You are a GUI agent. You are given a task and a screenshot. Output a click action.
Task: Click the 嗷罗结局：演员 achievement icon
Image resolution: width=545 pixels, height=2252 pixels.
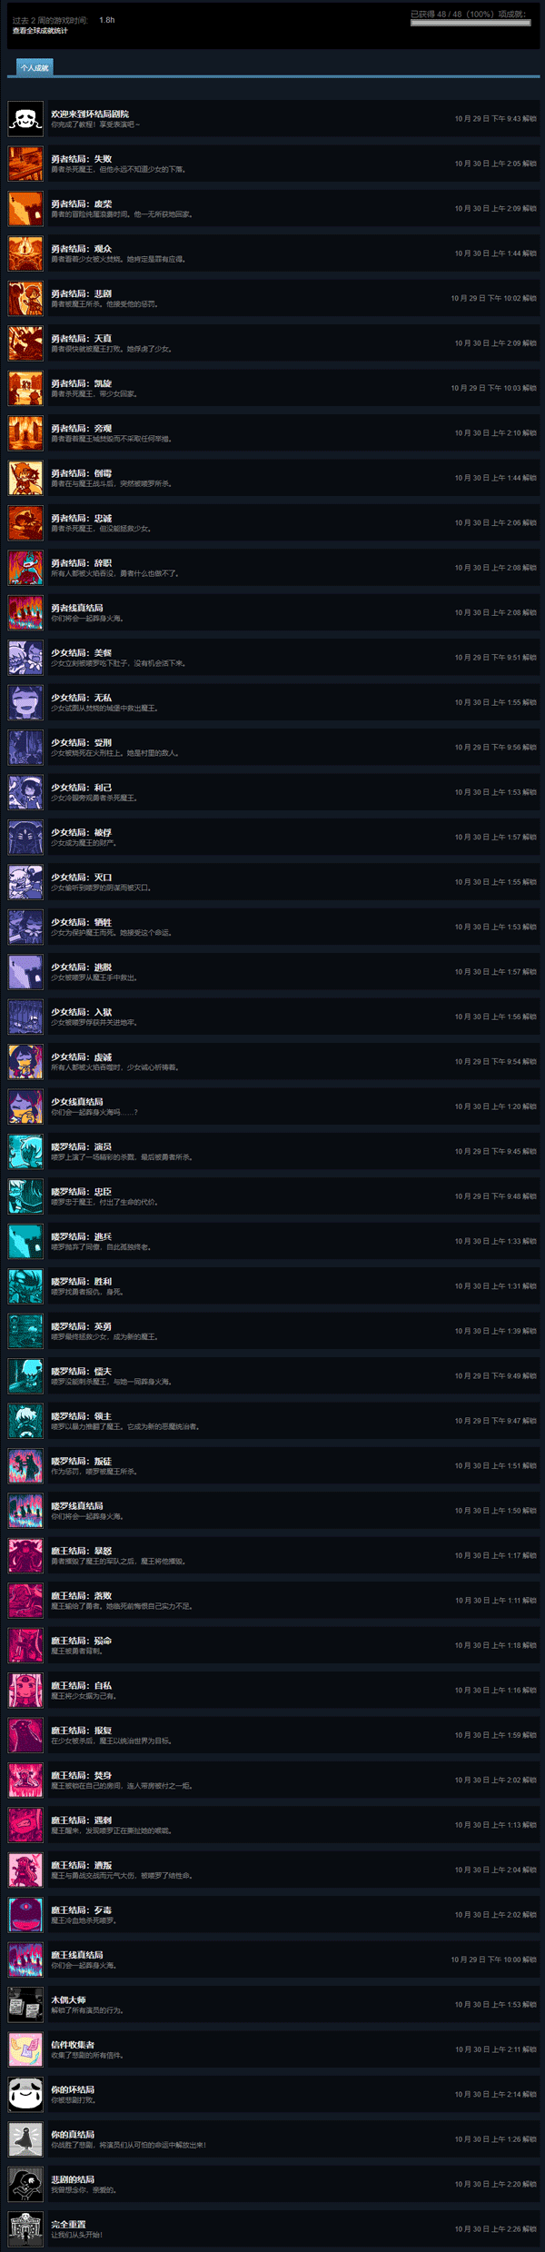(x=25, y=1151)
